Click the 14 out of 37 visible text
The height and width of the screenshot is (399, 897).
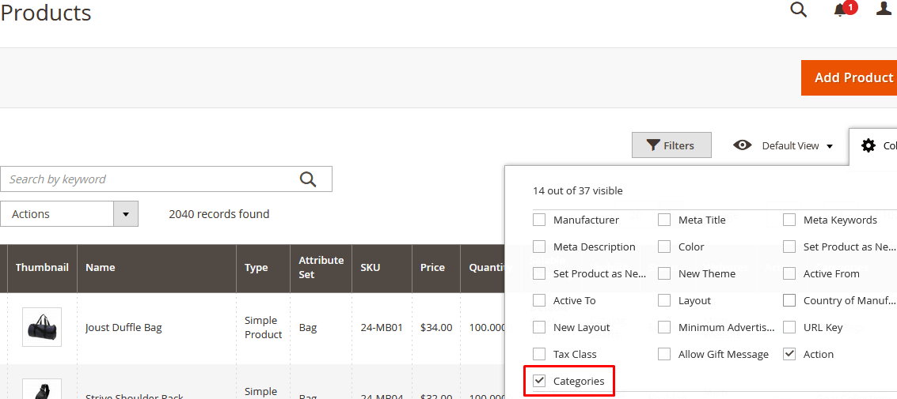[578, 190]
